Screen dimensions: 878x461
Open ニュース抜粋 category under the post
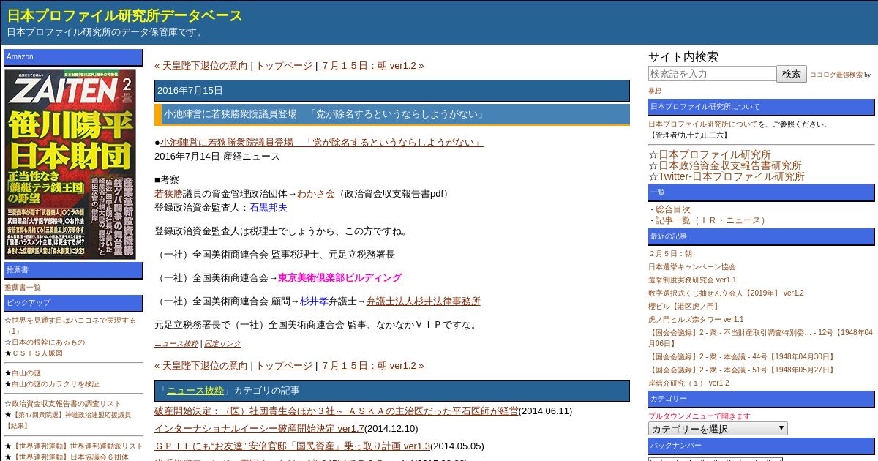(x=176, y=344)
